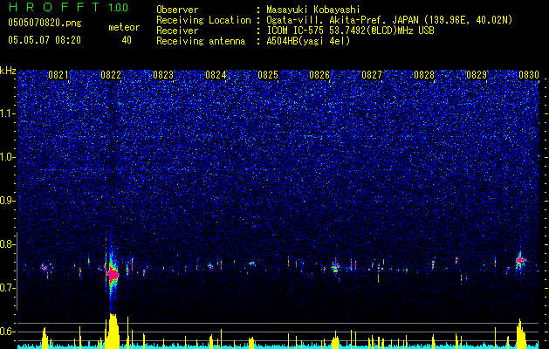Image resolution: width=549 pixels, height=349 pixels.
Task: Click the 0825 time marker
Action: pos(267,75)
